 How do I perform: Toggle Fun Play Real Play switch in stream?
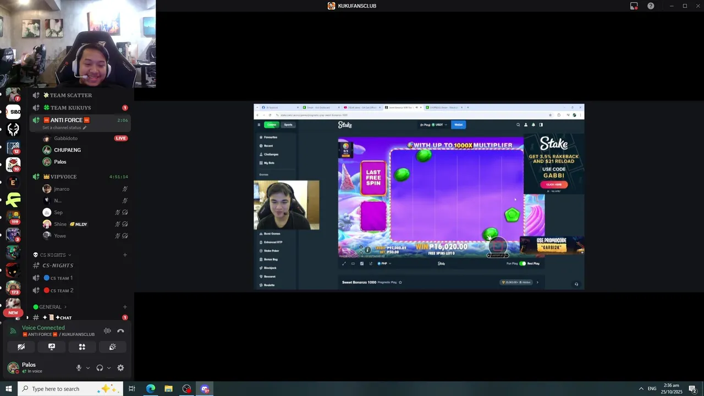tap(522, 263)
